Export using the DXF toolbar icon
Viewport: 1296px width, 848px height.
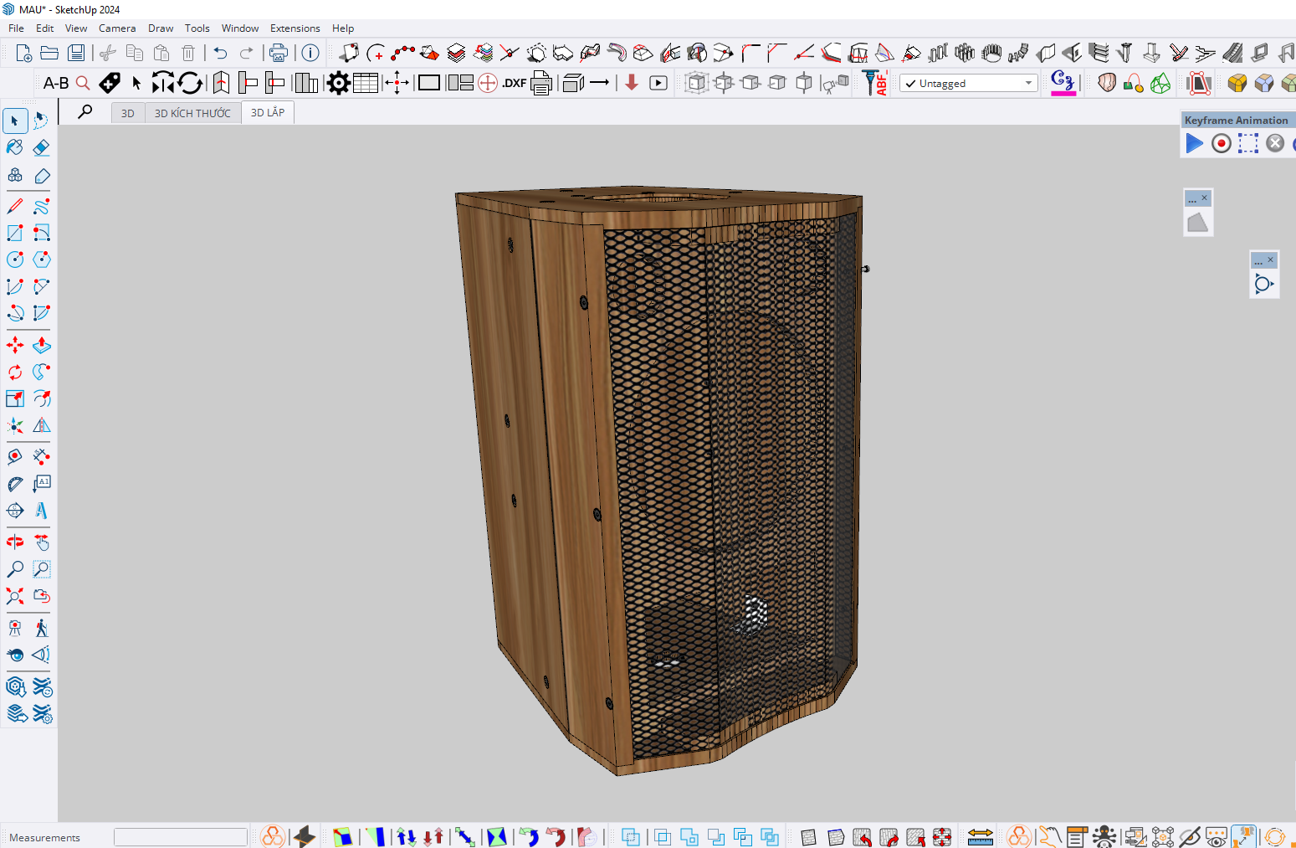(514, 83)
